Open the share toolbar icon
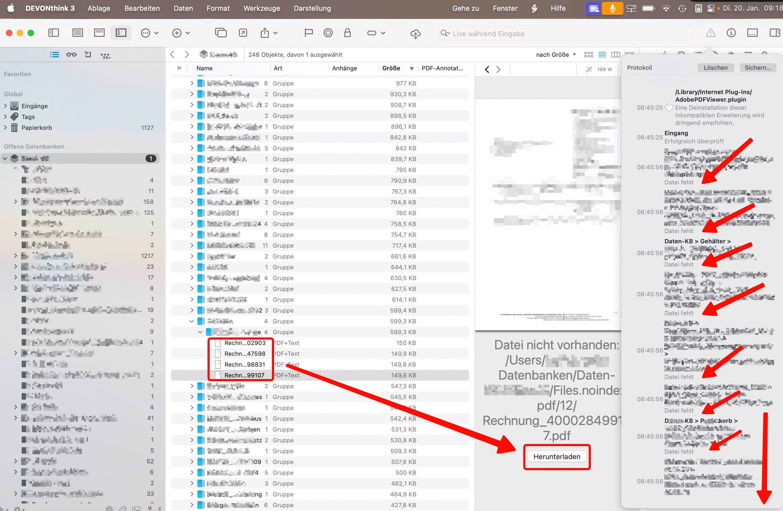Viewport: 783px width, 511px height. 265,33
